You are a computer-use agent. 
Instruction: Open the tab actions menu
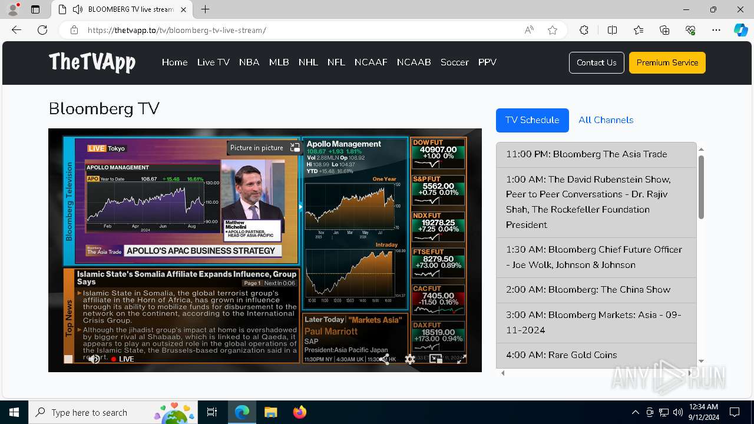(x=35, y=9)
